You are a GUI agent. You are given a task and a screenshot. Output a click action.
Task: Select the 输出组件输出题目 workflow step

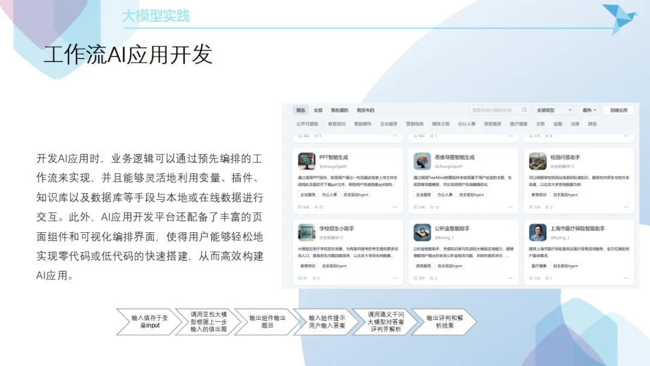click(x=267, y=321)
